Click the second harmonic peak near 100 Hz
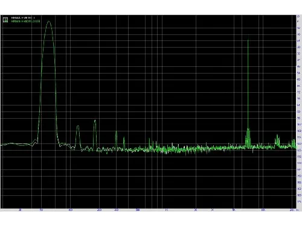Viewport: 302px width, 226px height. tap(78, 126)
